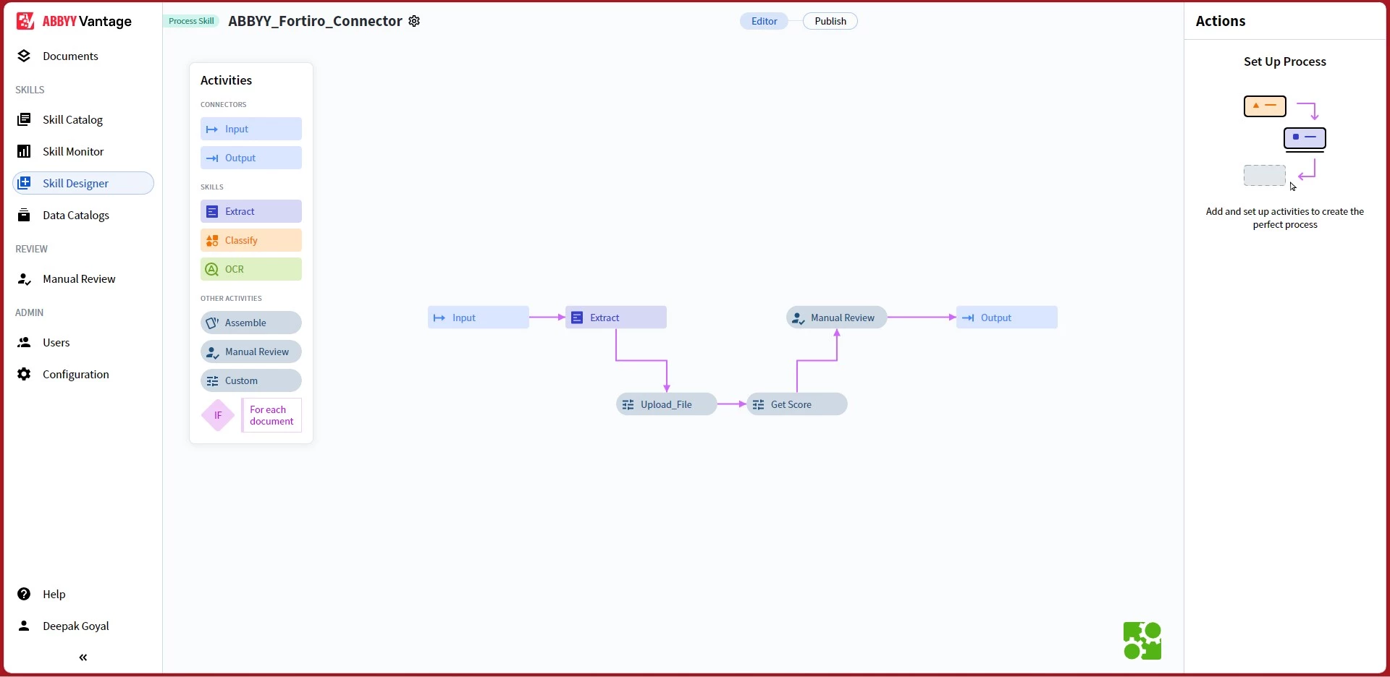Open the Users admin page
Screen dimensions: 1390x677
pyautogui.click(x=56, y=343)
